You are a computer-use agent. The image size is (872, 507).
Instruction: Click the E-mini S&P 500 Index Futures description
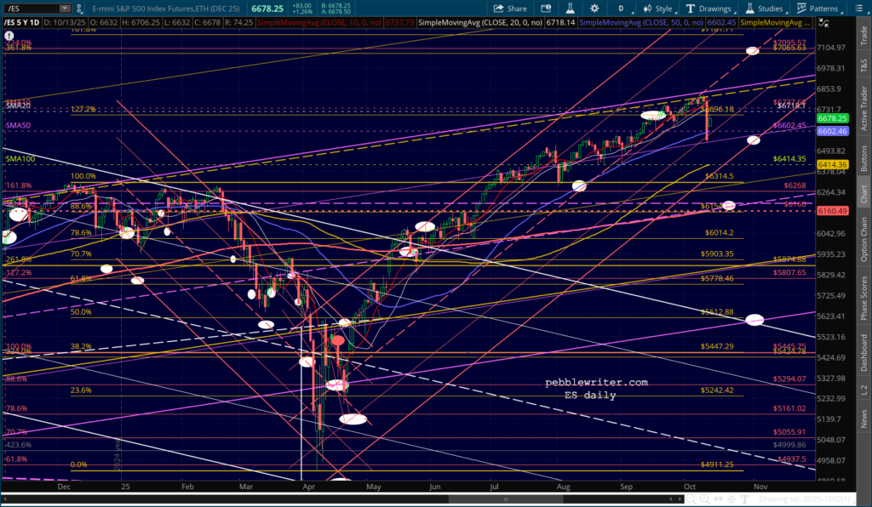(x=166, y=9)
